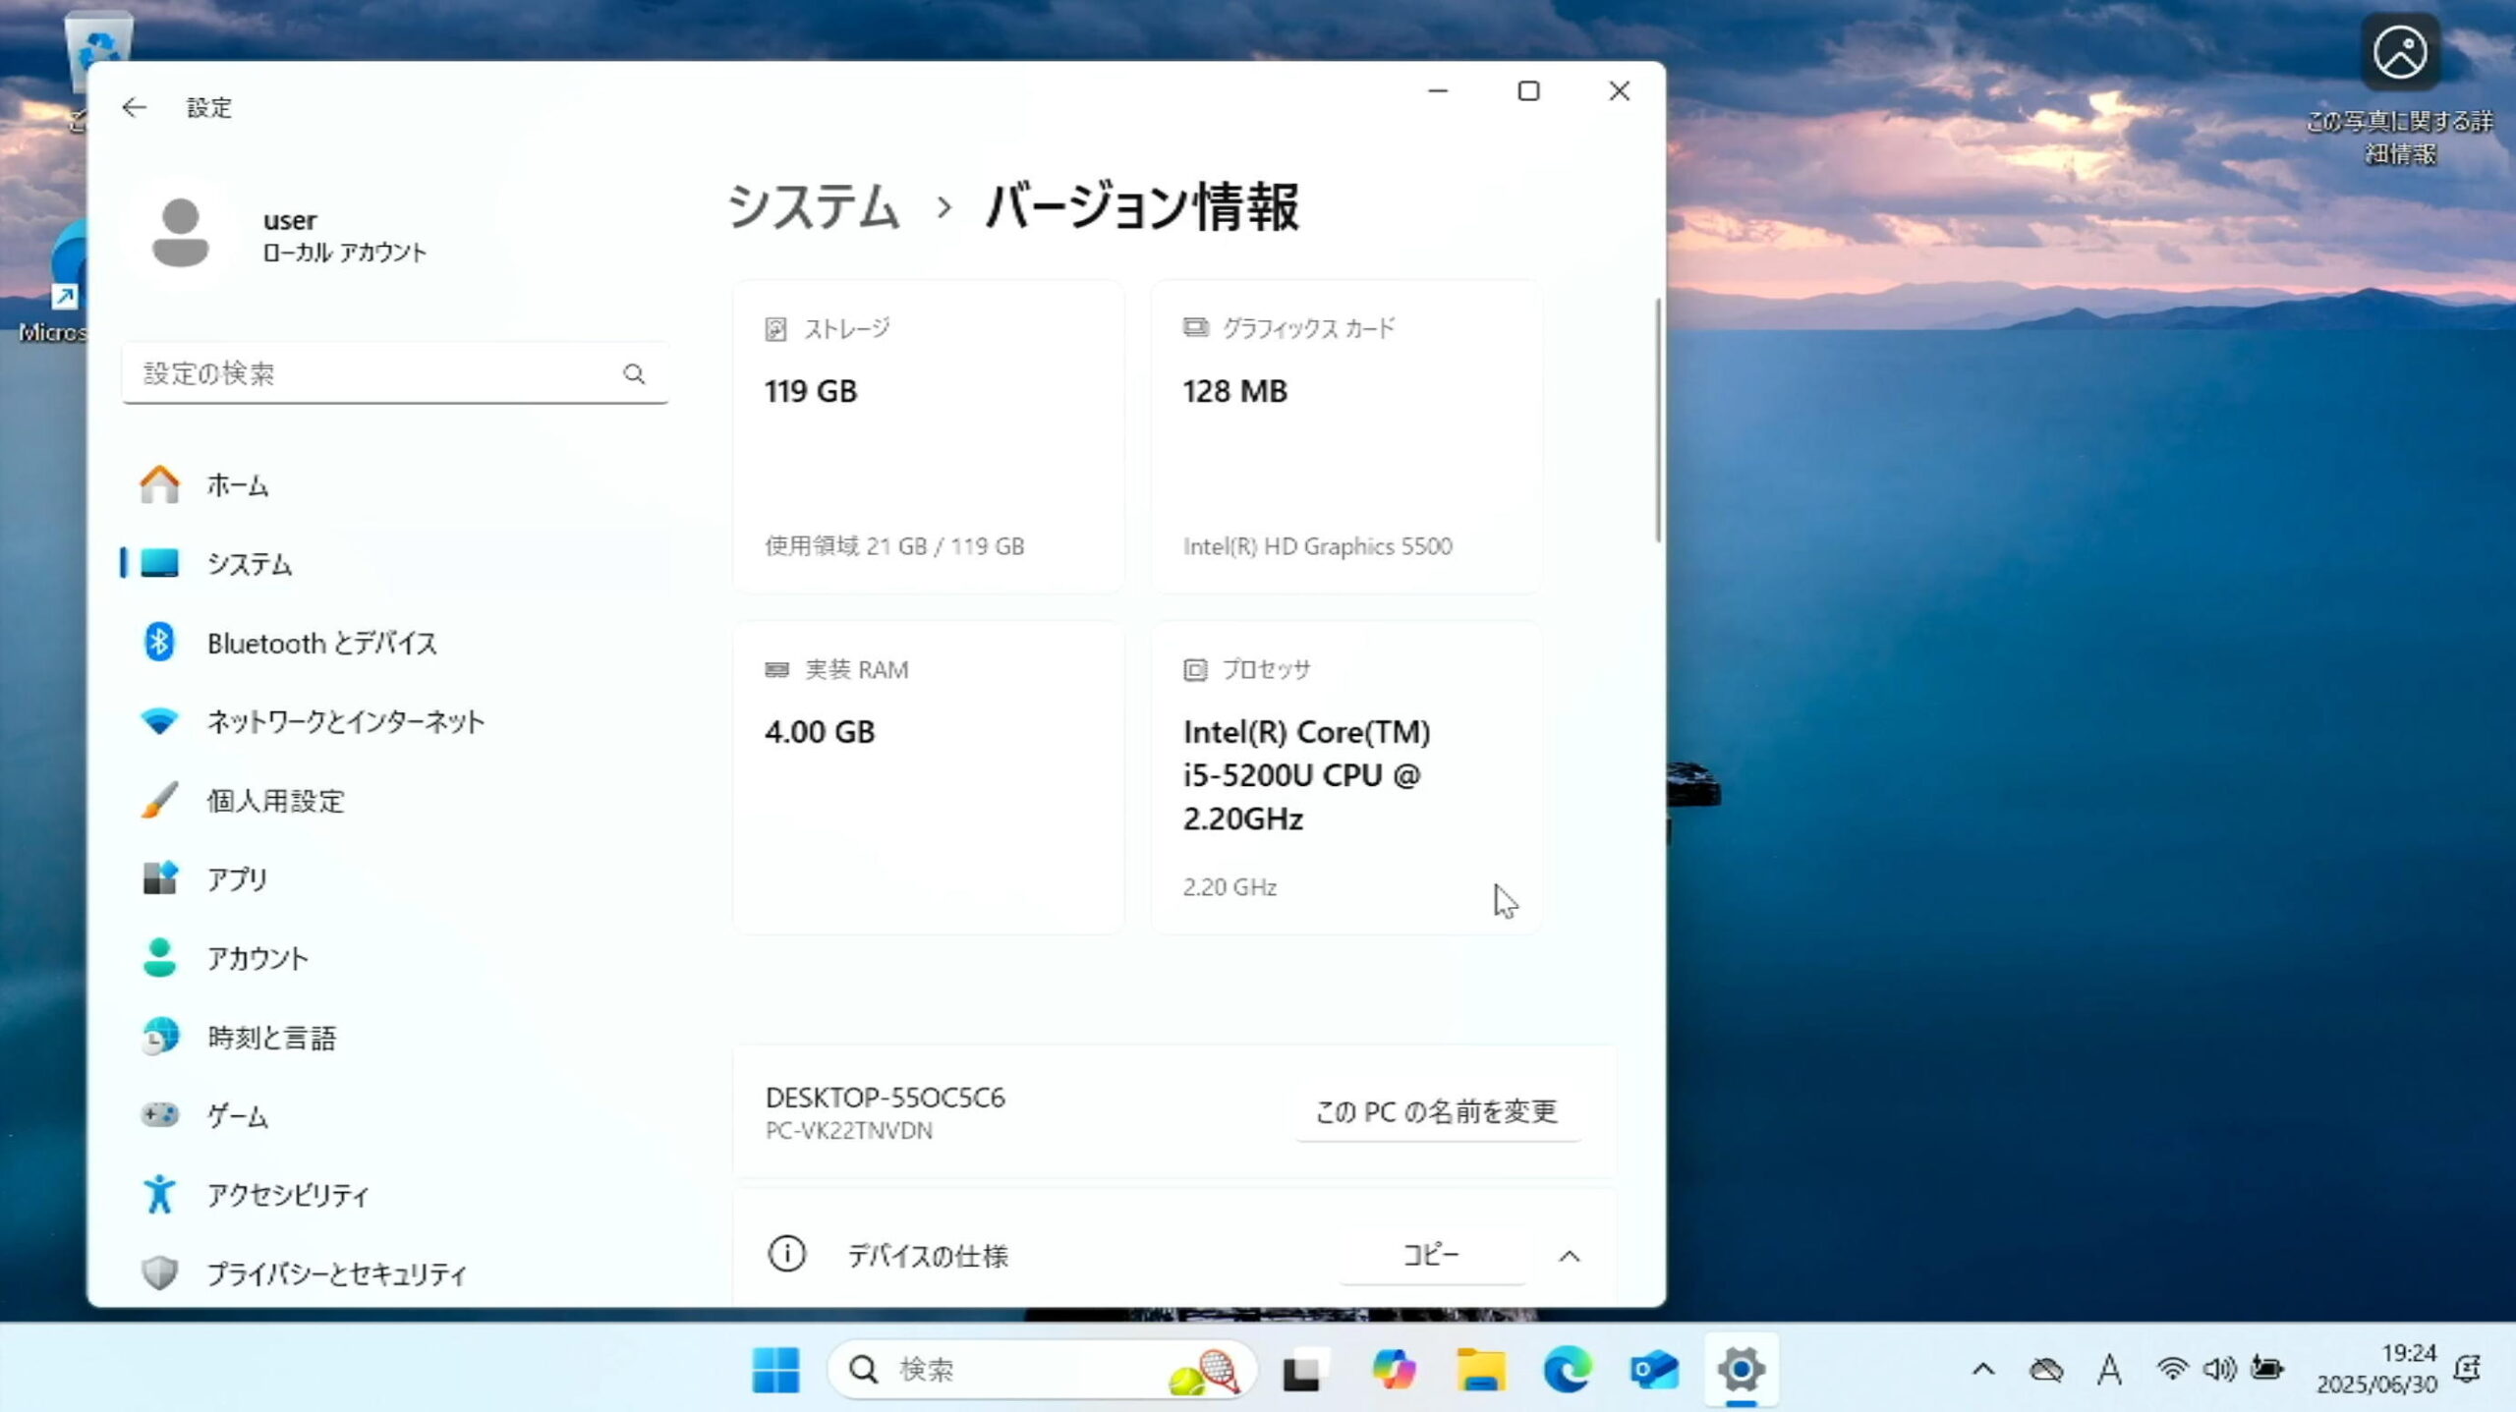2516x1412 pixels.
Task: Open ネットワークとインターネット settings
Action: [x=343, y=721]
